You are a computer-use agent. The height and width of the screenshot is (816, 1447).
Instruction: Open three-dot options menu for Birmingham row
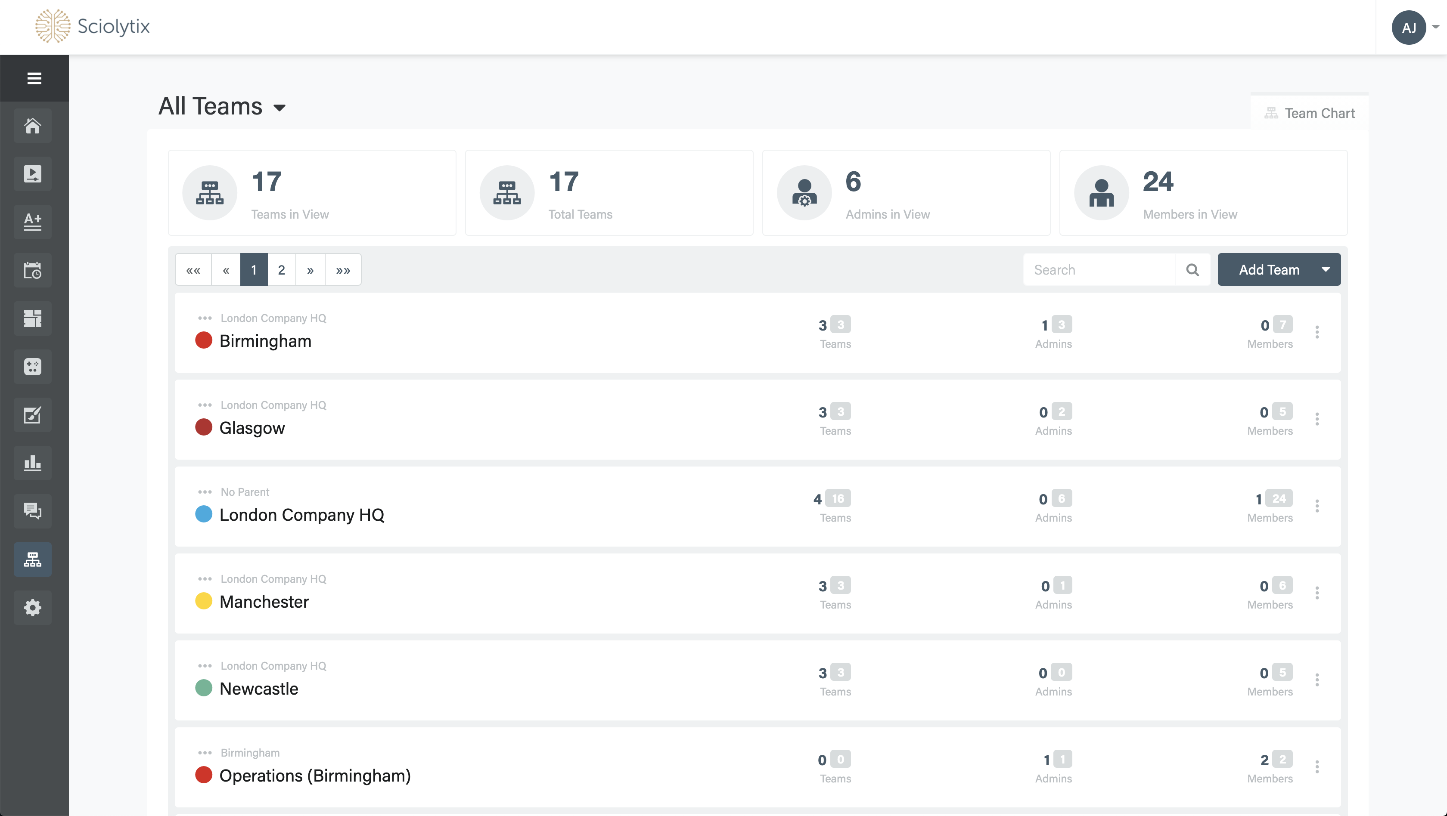[1317, 332]
